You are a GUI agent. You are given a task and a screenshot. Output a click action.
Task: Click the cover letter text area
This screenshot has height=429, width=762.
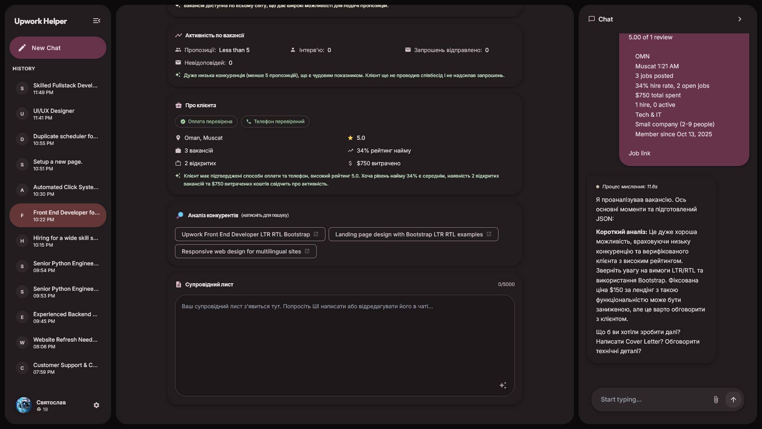pyautogui.click(x=344, y=345)
